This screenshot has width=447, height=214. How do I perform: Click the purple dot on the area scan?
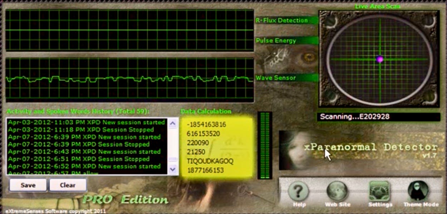(x=380, y=59)
